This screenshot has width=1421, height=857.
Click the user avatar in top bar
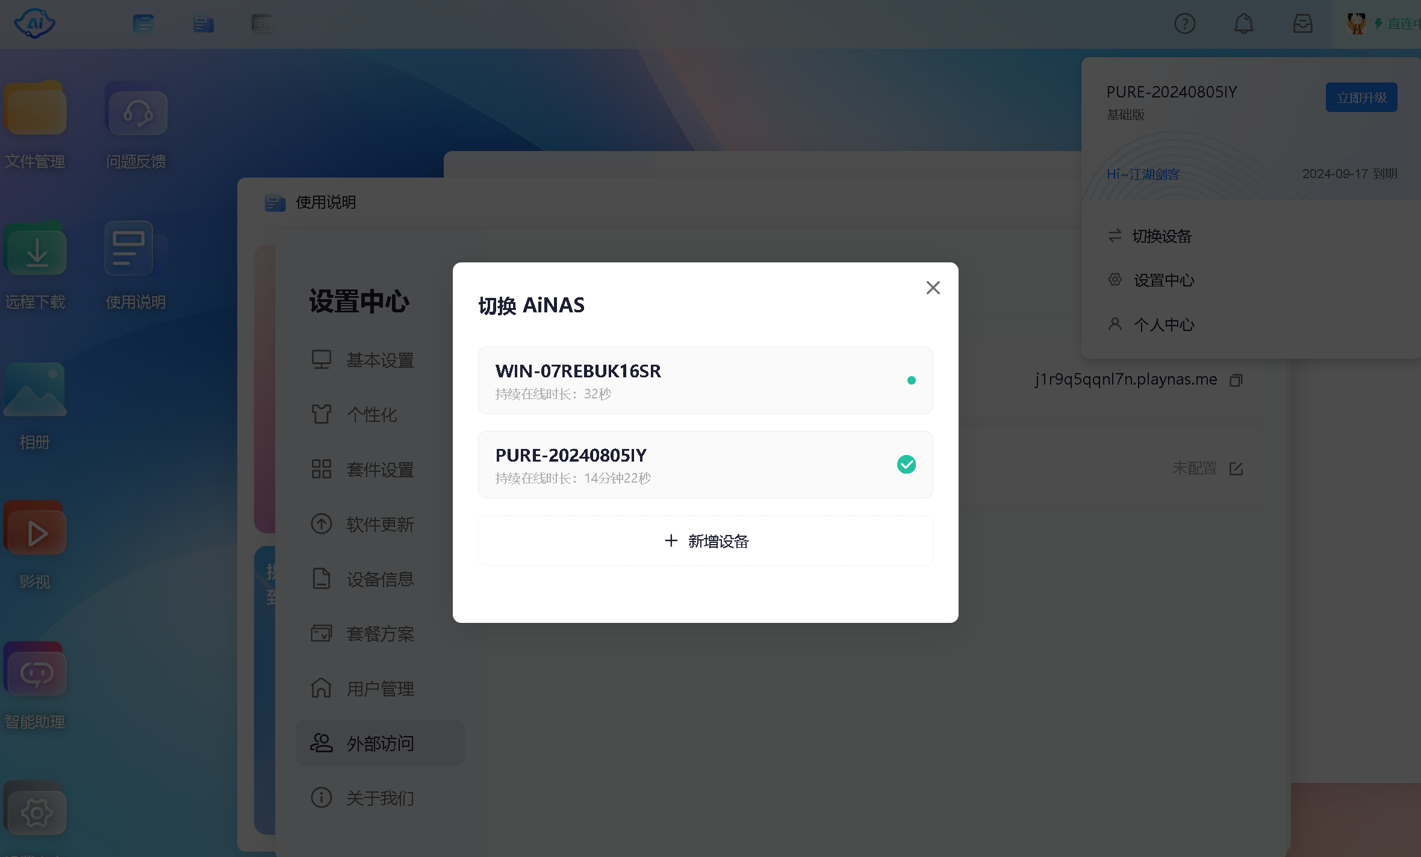1356,24
